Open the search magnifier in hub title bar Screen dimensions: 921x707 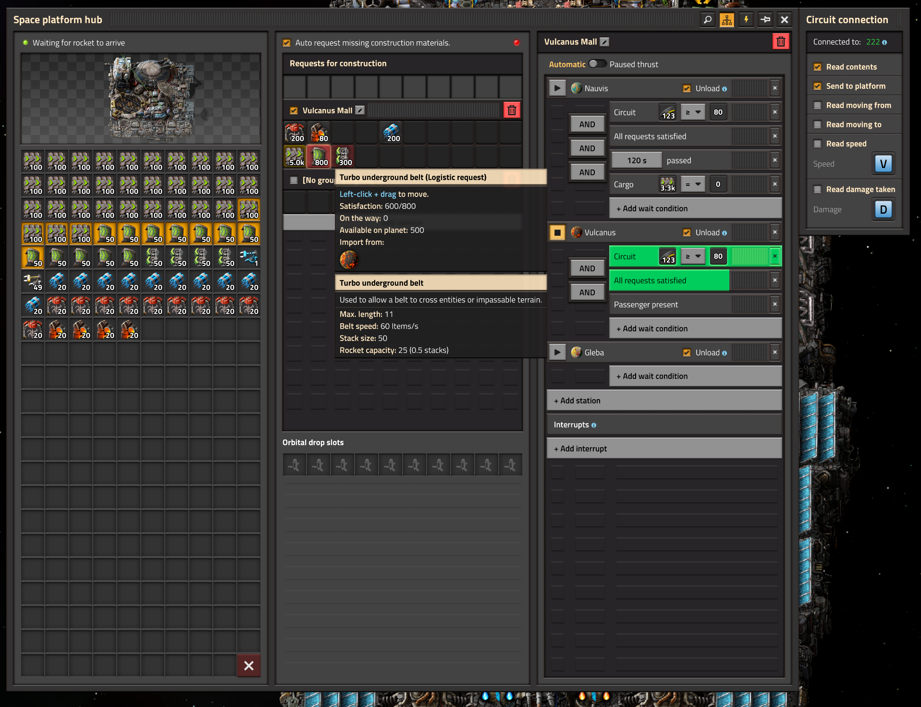coord(708,20)
